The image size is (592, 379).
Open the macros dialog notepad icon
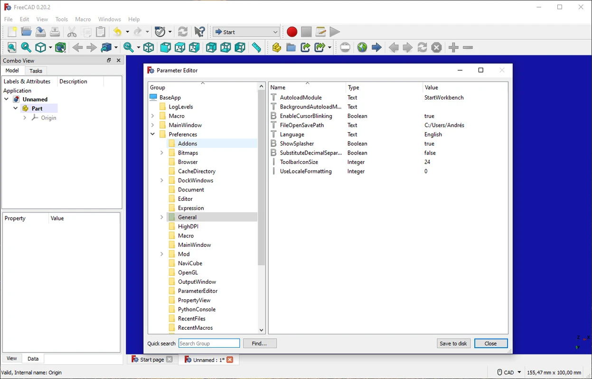[320, 32]
